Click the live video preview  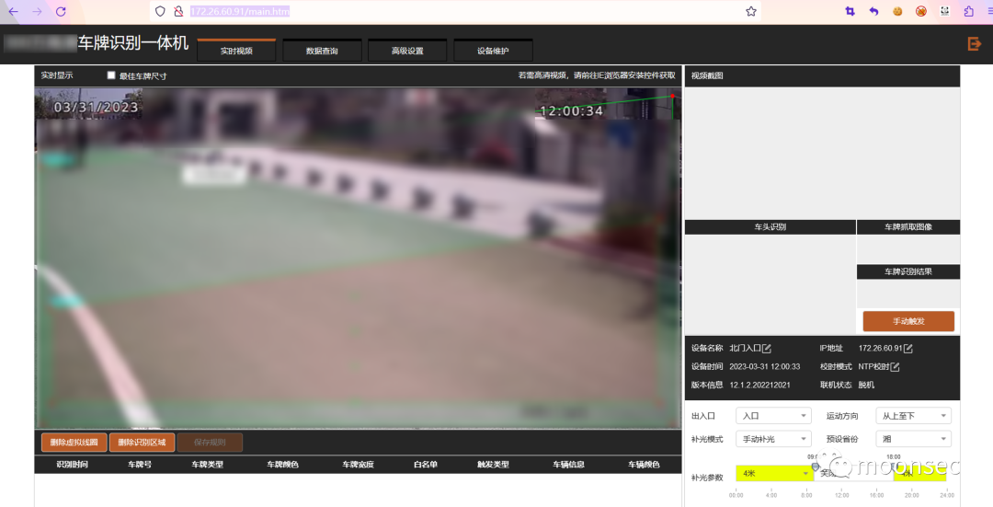(358, 258)
